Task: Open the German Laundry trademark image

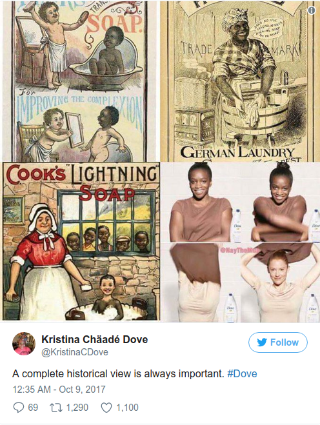Action: pos(240,81)
